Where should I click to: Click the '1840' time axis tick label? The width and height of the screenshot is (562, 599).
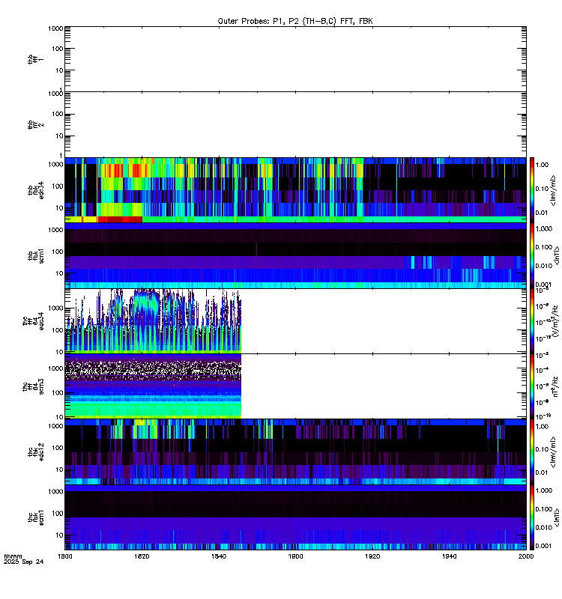(219, 556)
